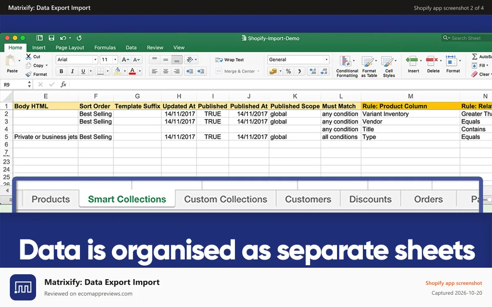Click the decrease decimal icon
Screen dimensions: 492x307
pyautogui.click(x=324, y=71)
